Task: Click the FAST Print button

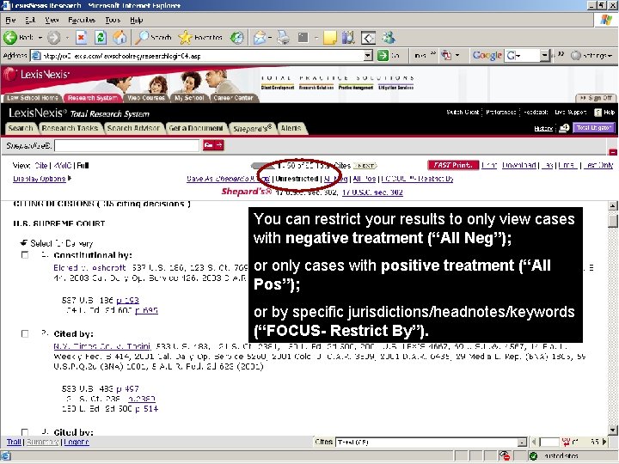Action: coord(453,165)
